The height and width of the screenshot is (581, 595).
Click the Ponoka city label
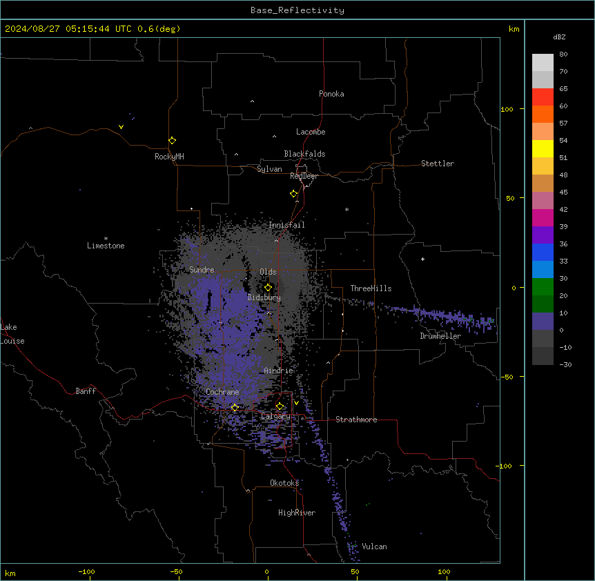[331, 94]
